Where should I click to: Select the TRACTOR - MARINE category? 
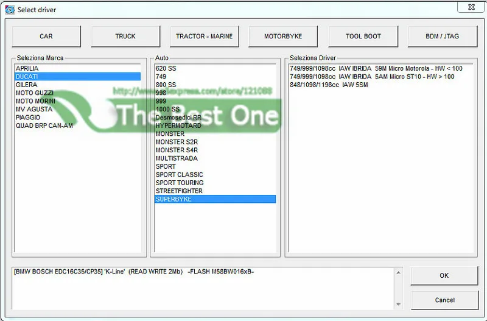205,37
